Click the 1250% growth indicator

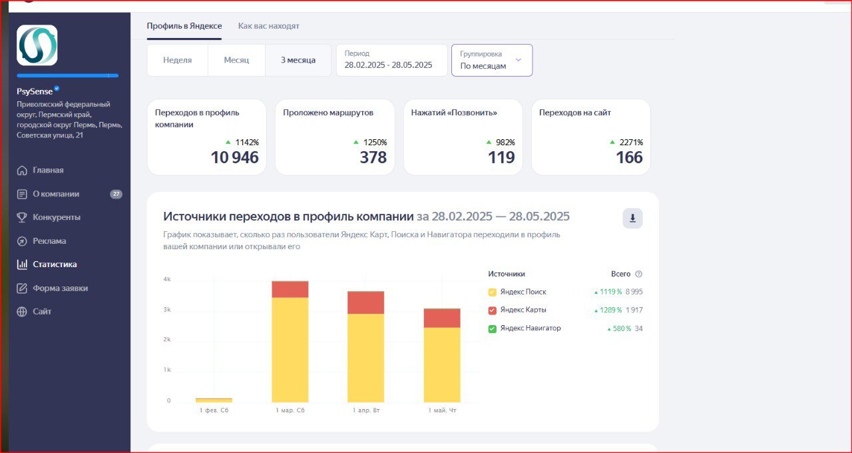pos(370,143)
